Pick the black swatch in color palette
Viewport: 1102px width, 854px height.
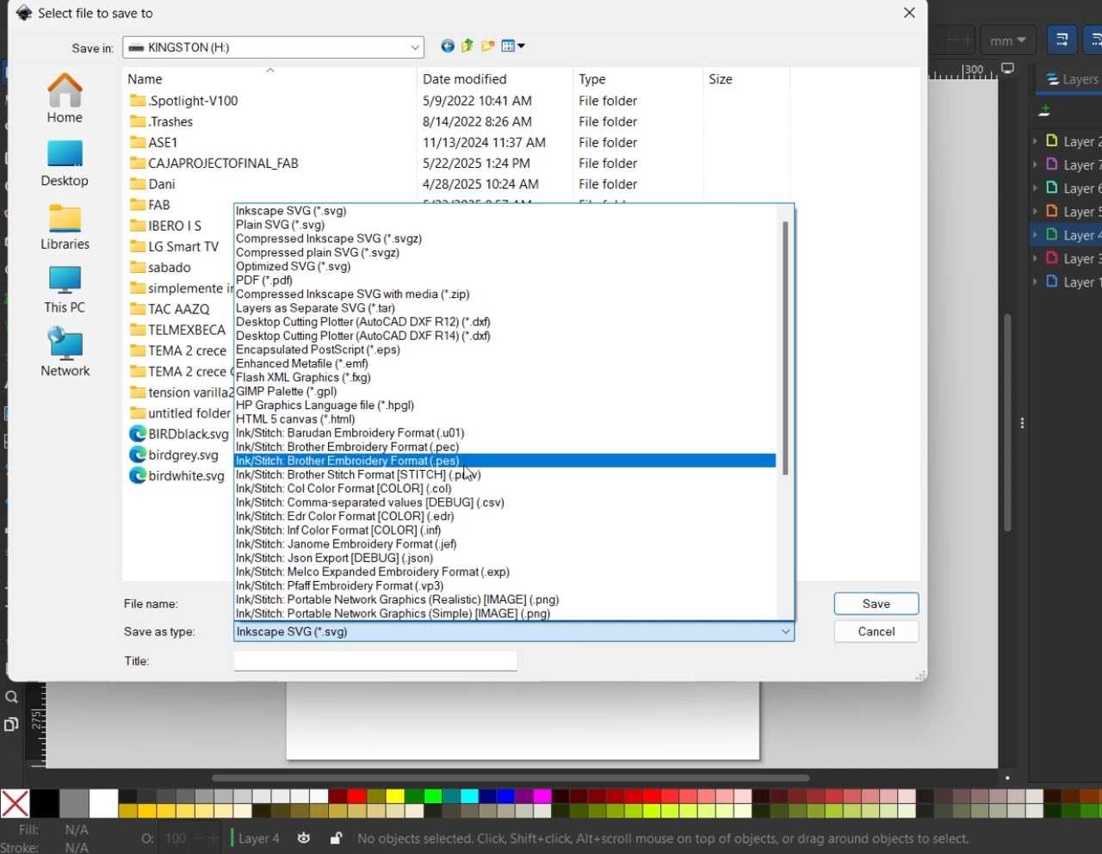[45, 804]
